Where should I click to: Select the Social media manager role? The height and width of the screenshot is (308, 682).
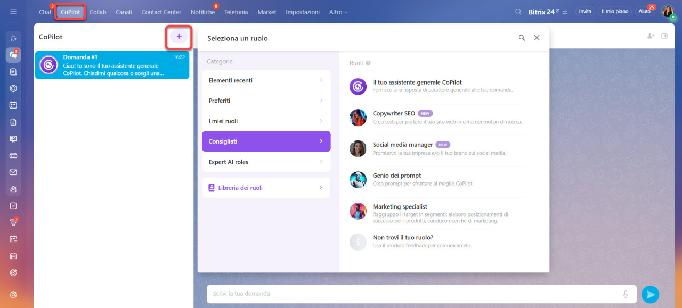437,148
